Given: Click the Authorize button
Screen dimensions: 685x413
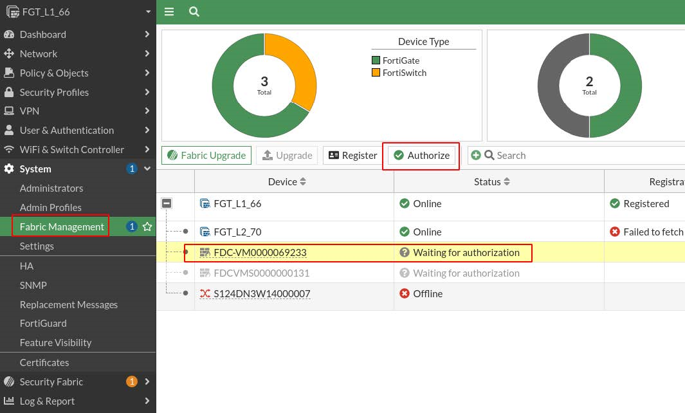Looking at the screenshot, I should click(x=421, y=155).
